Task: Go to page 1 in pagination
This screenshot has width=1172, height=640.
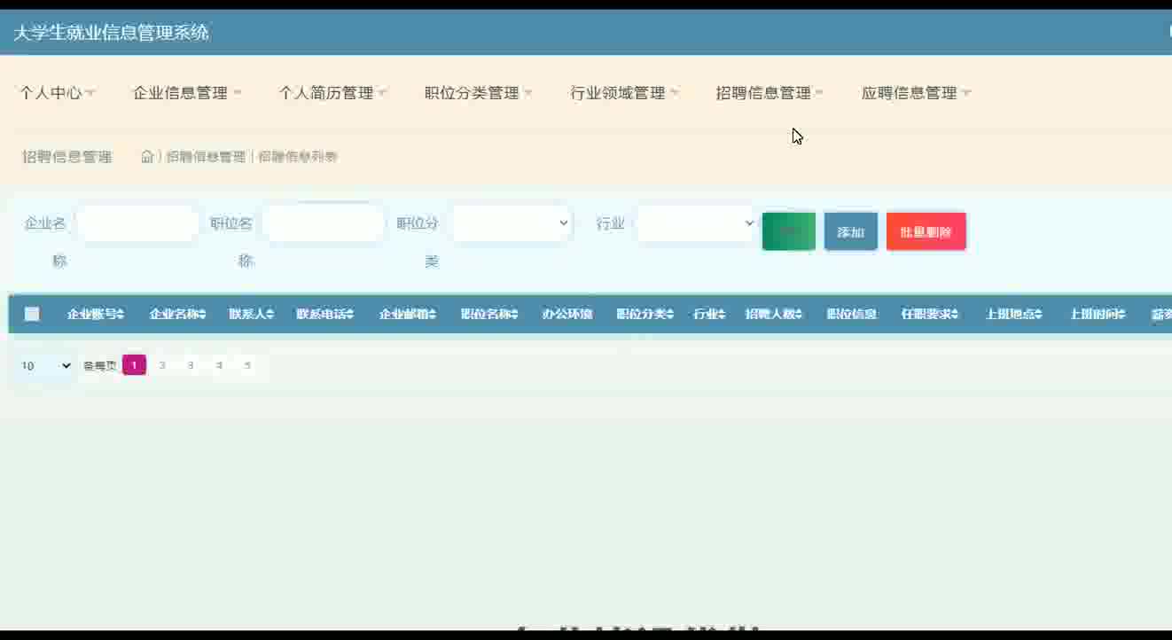Action: [x=134, y=365]
